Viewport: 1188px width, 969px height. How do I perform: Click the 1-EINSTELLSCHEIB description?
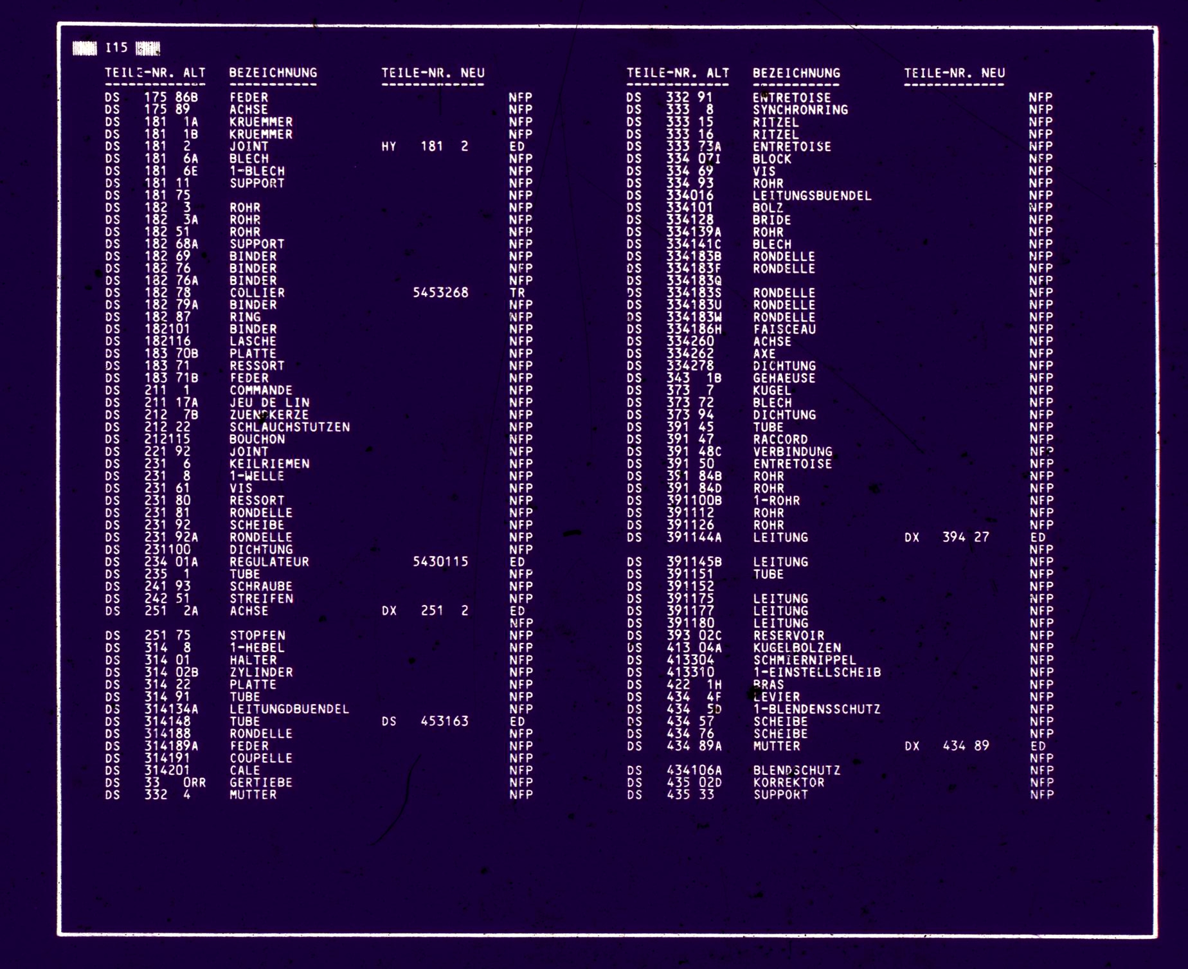click(x=817, y=673)
